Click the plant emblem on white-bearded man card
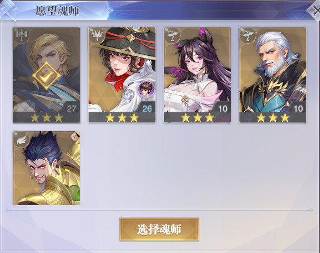The image size is (320, 253). pyautogui.click(x=248, y=35)
